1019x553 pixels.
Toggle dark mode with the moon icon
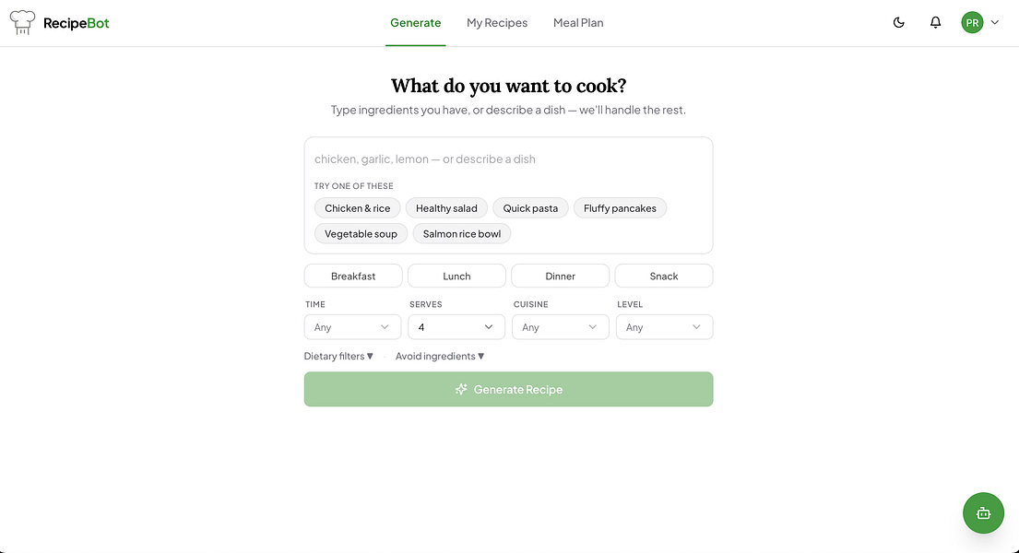[899, 23]
